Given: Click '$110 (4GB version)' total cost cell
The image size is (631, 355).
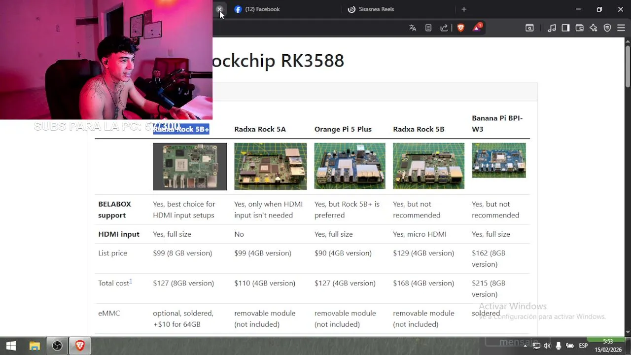Looking at the screenshot, I should click(x=265, y=283).
